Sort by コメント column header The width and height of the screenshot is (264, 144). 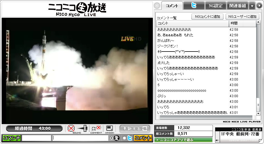[x=193, y=23]
